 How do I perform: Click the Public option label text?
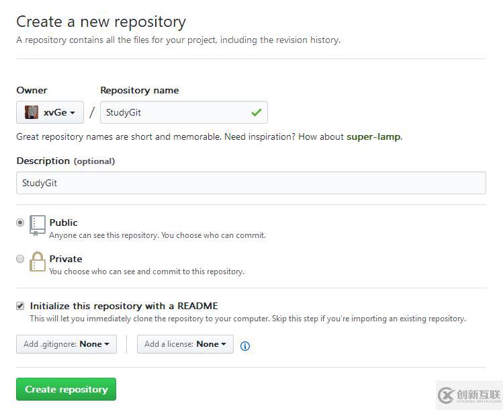[x=64, y=222]
